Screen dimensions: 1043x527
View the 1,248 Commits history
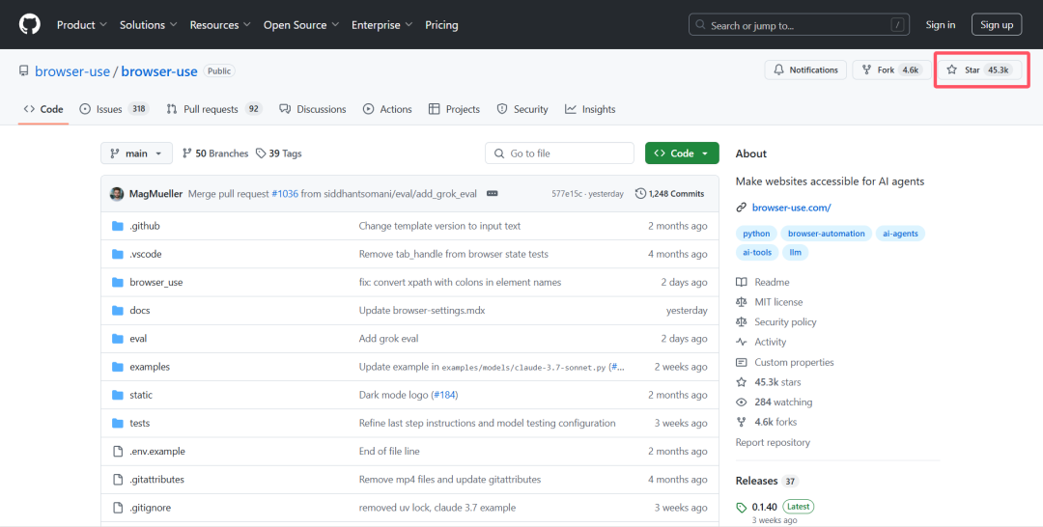click(670, 194)
